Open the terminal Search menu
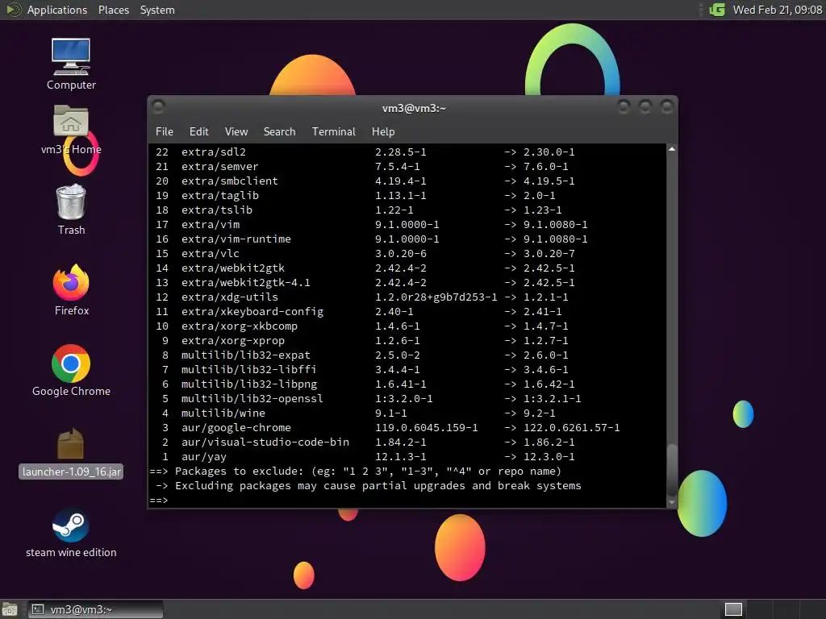826x619 pixels. pos(279,131)
